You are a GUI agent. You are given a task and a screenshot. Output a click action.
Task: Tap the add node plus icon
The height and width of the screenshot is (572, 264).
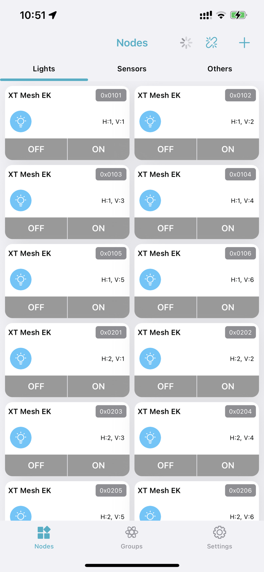[x=244, y=43]
